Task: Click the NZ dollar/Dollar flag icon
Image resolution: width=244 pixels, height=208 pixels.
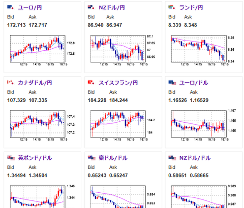Action: tap(172, 158)
